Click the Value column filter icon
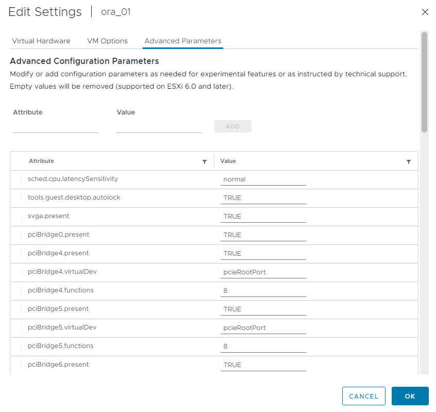The image size is (436, 412). pos(409,162)
